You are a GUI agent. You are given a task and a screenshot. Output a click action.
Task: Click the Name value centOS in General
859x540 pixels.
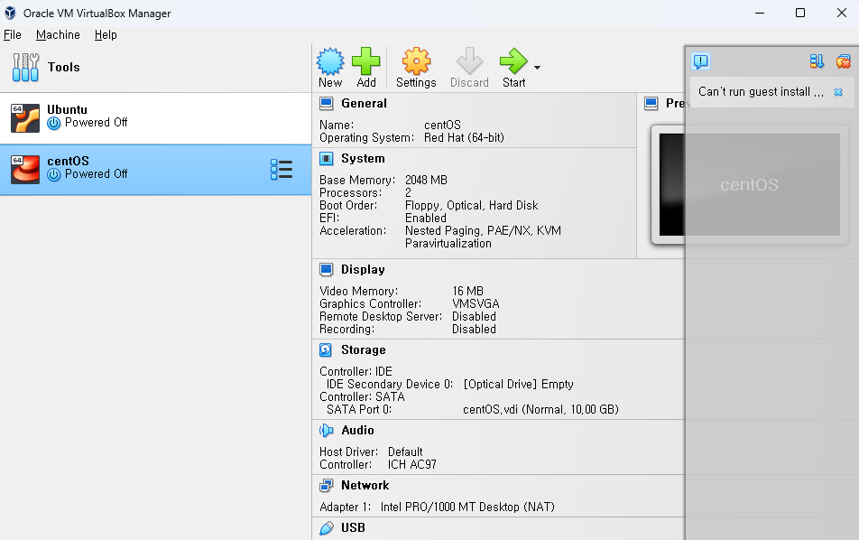click(442, 125)
